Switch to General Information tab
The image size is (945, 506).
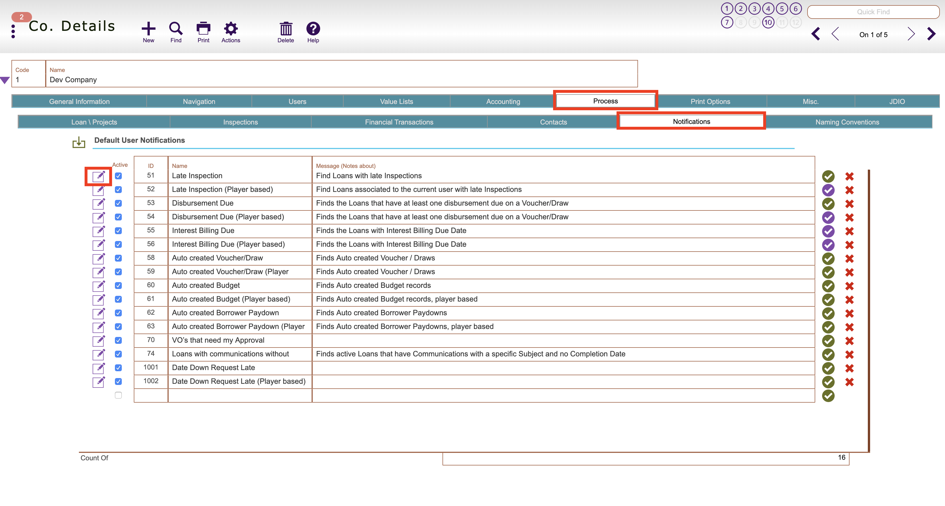(x=79, y=101)
